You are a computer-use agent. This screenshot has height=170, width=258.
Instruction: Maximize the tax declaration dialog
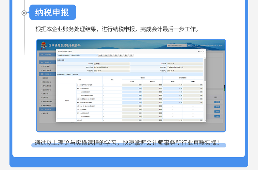(201, 51)
